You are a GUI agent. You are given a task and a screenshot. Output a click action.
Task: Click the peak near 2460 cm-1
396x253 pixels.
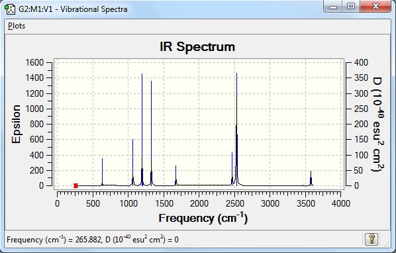point(232,169)
